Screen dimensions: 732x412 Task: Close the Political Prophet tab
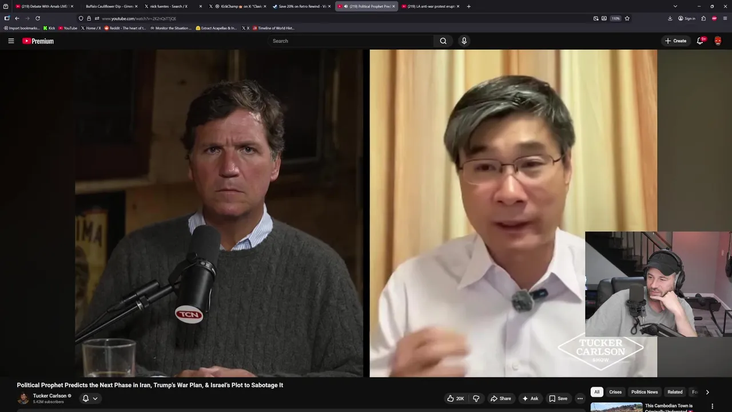(x=393, y=6)
